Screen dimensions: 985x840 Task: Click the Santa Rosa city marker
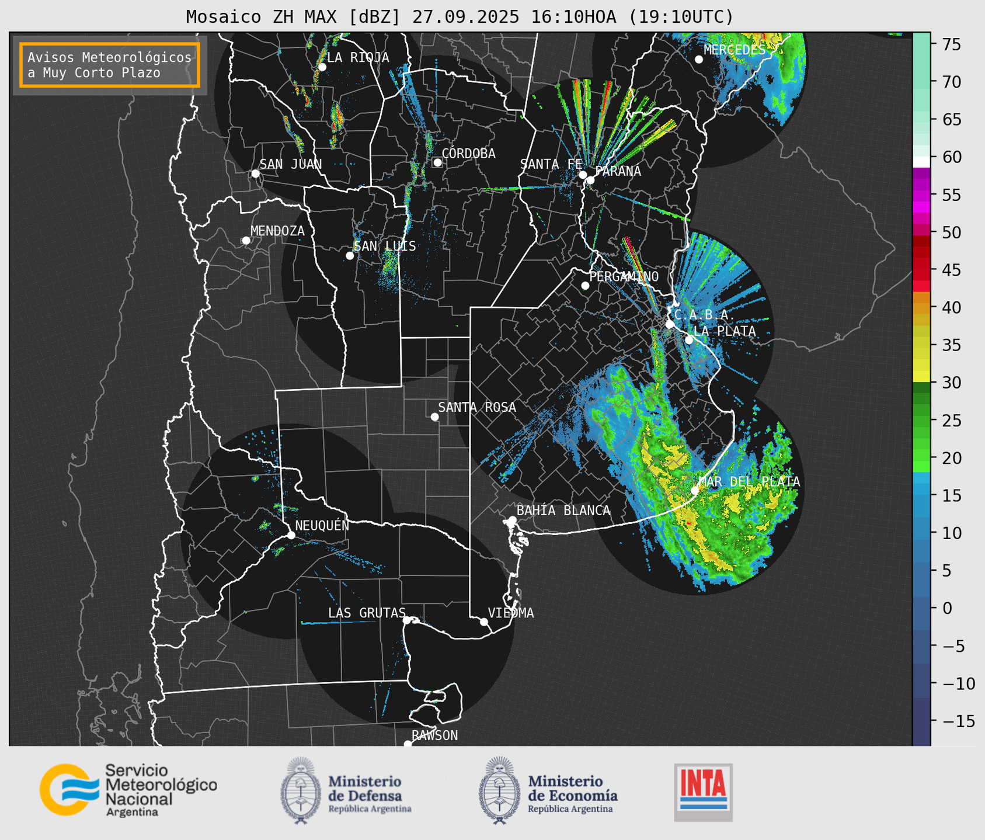pyautogui.click(x=434, y=416)
